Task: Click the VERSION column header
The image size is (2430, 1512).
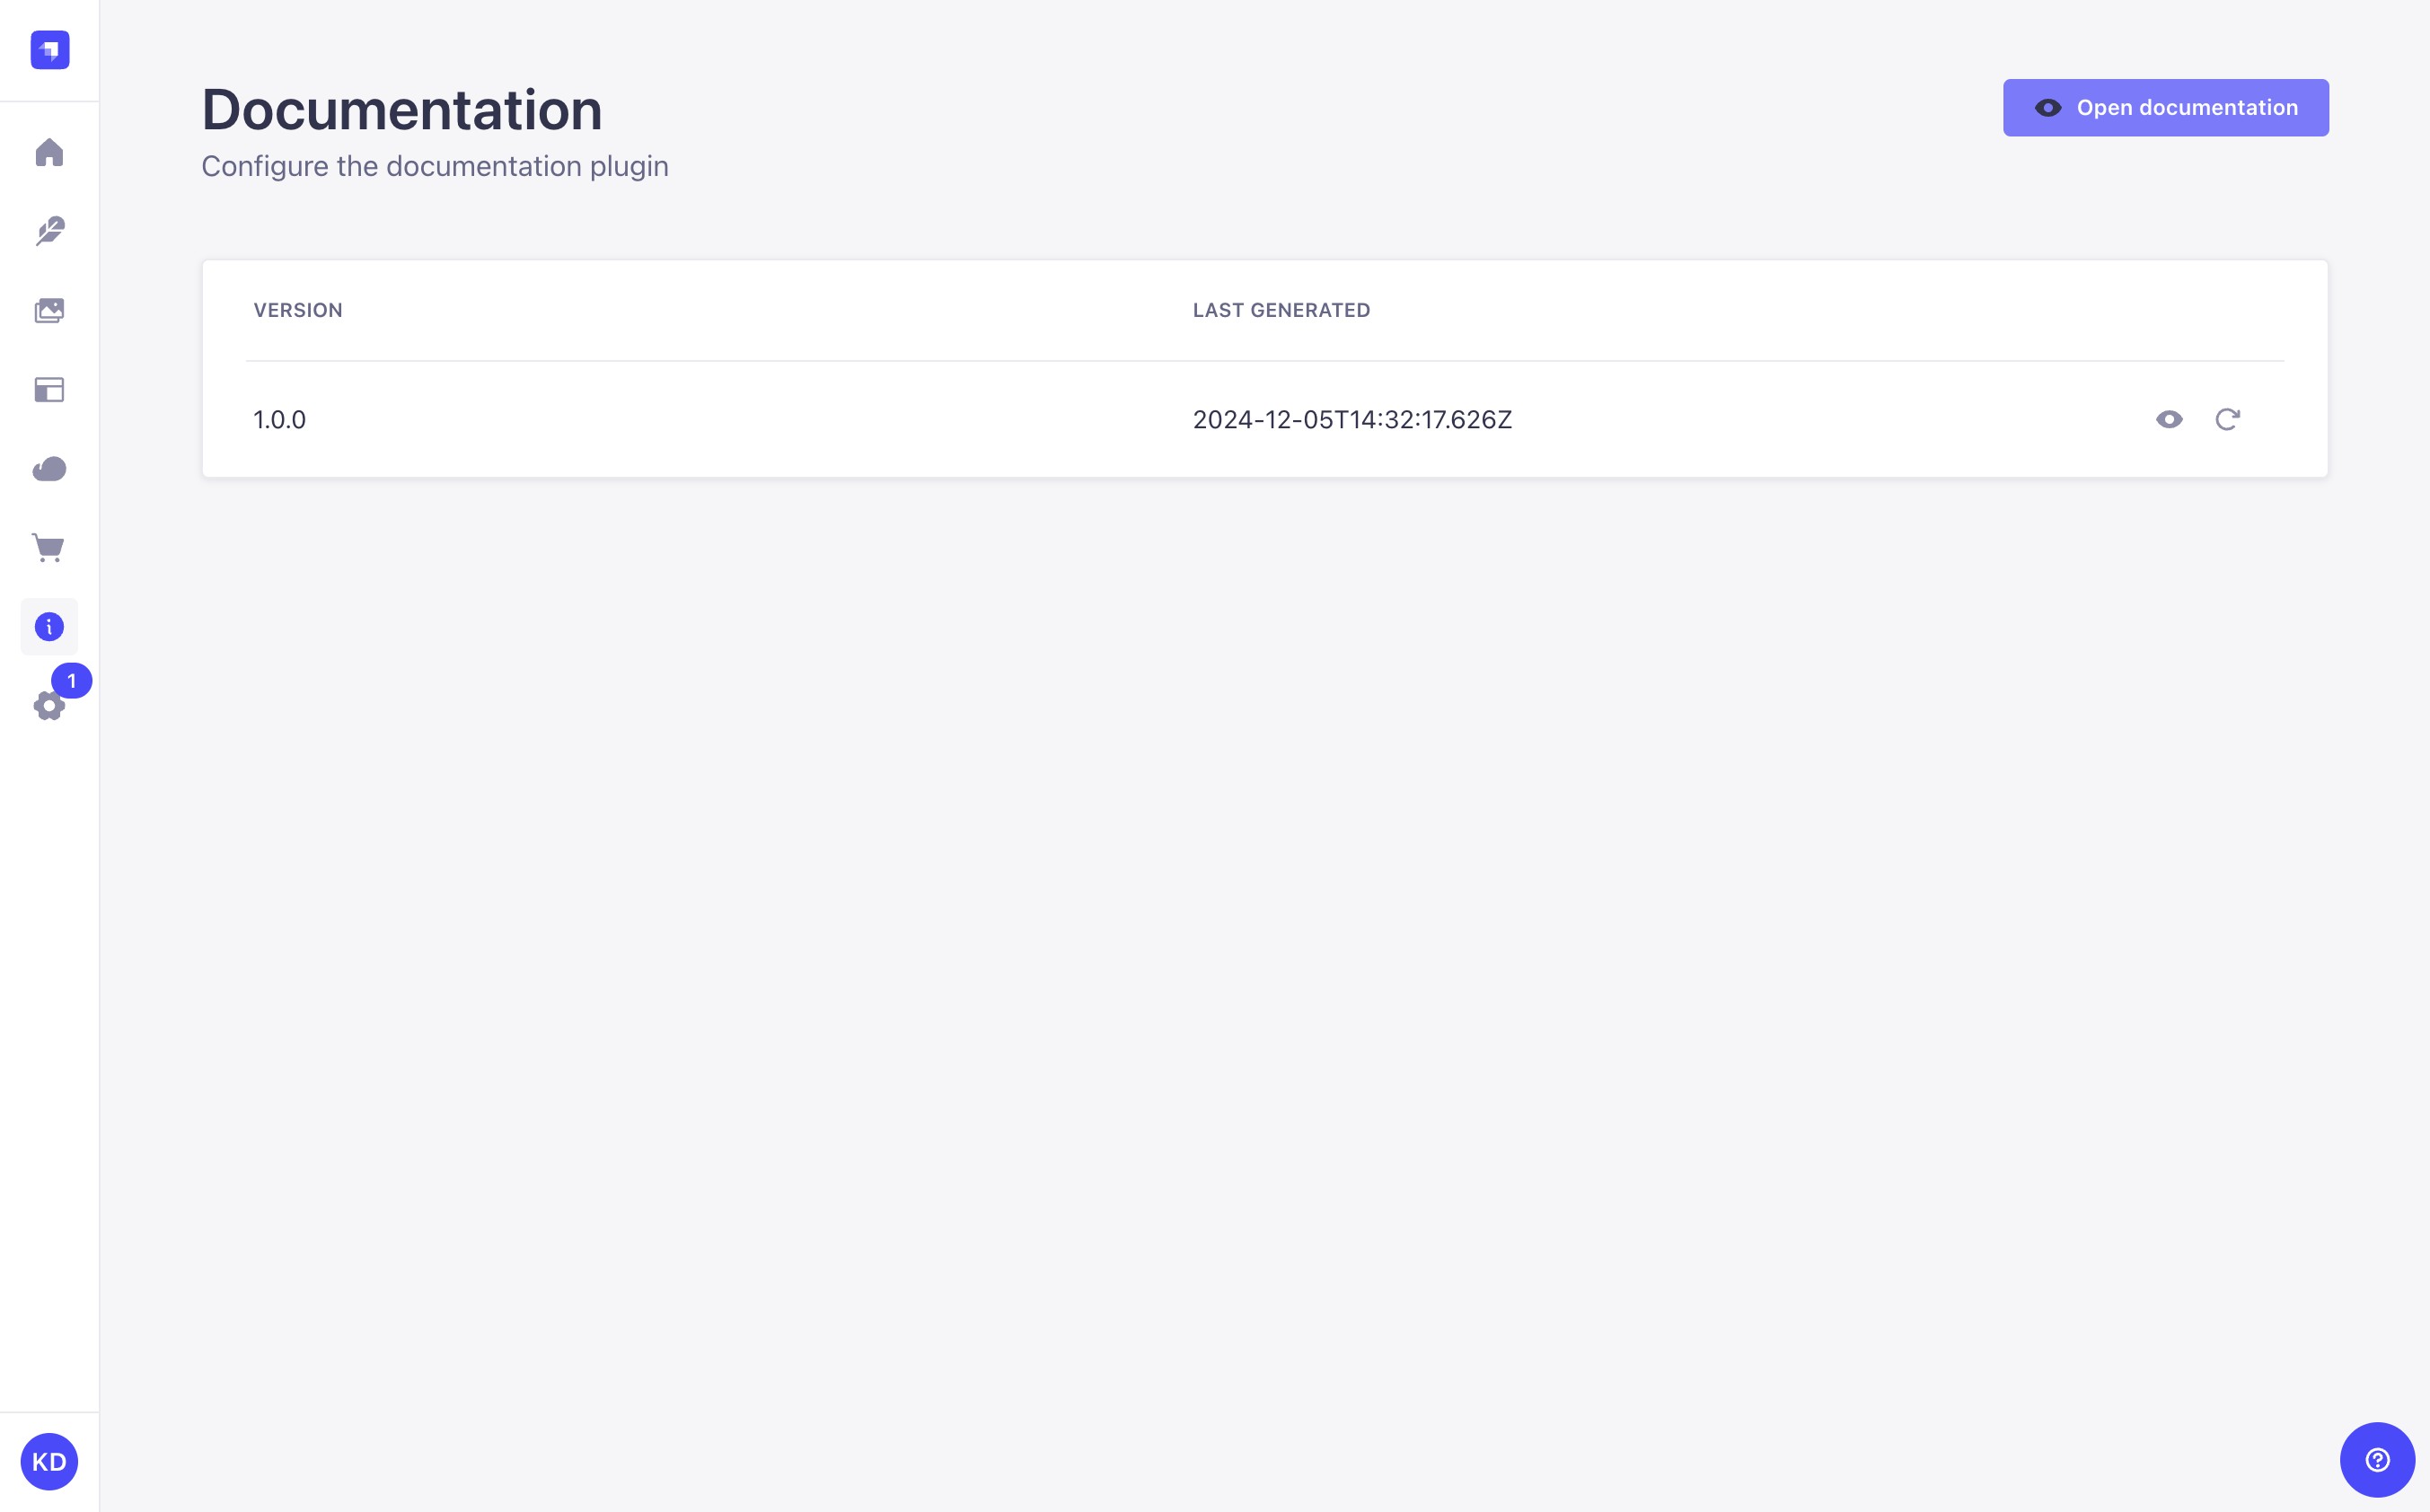Action: [x=298, y=311]
